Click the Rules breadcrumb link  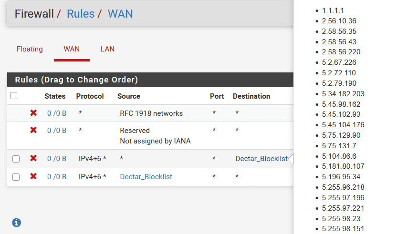tap(81, 14)
